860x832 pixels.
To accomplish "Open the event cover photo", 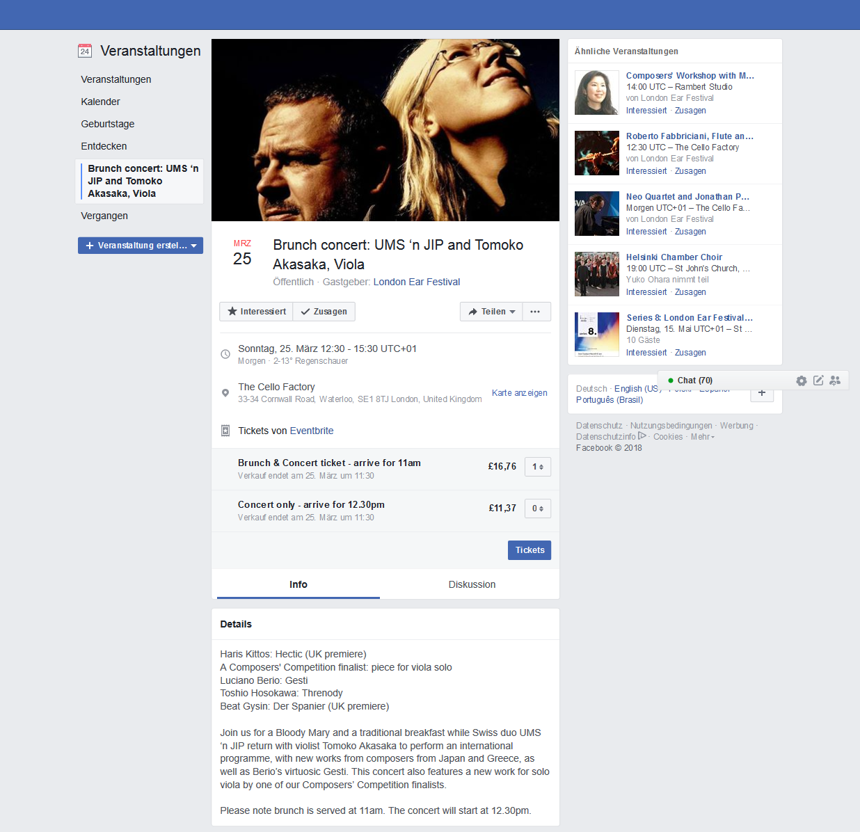I will (385, 130).
